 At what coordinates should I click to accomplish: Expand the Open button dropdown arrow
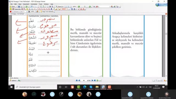17,7
